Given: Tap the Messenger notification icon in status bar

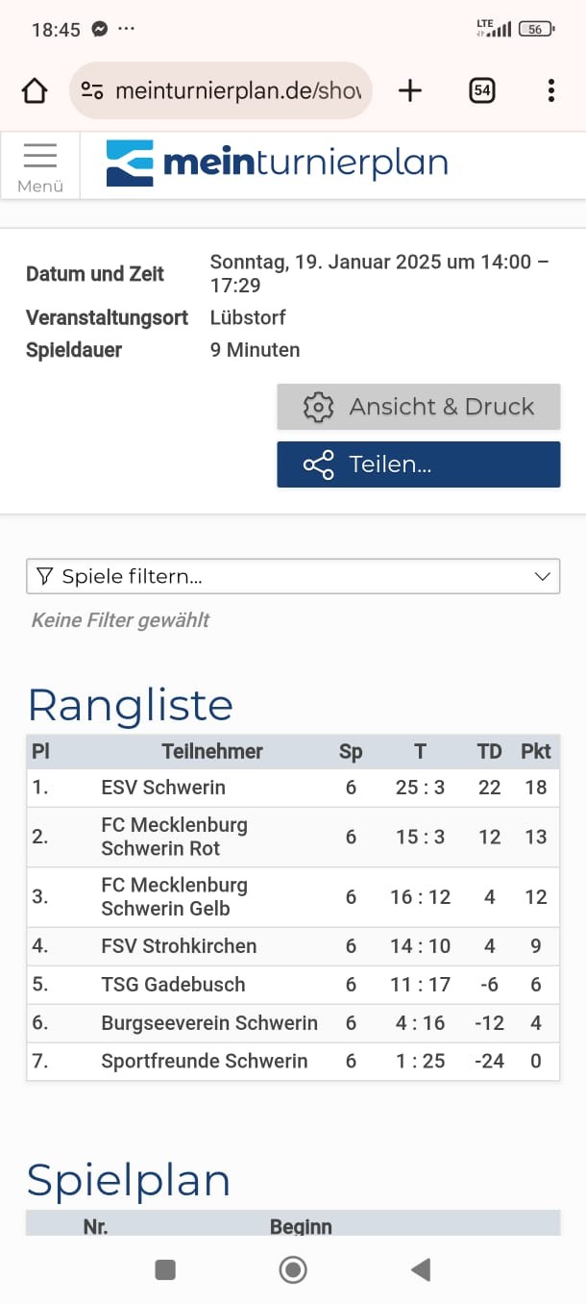Looking at the screenshot, I should (99, 29).
